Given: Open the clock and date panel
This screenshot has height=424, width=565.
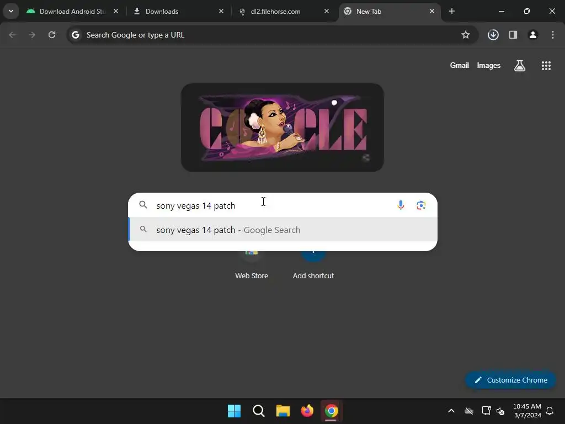Looking at the screenshot, I should tap(527, 411).
